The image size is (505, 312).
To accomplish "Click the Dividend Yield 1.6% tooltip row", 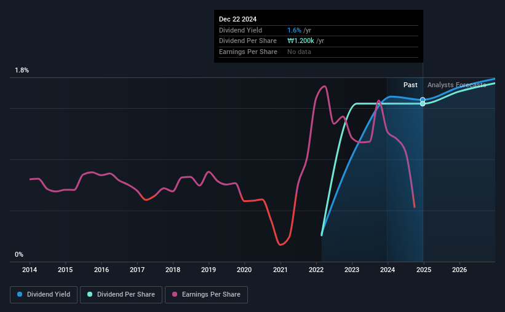I will click(319, 30).
